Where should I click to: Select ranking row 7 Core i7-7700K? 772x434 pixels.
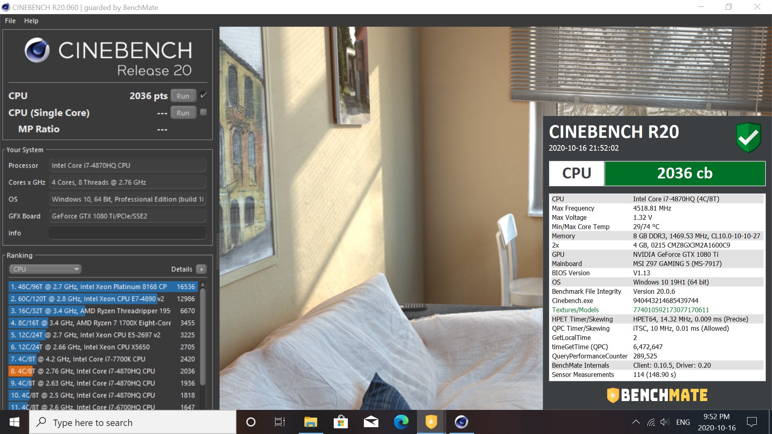coord(103,359)
